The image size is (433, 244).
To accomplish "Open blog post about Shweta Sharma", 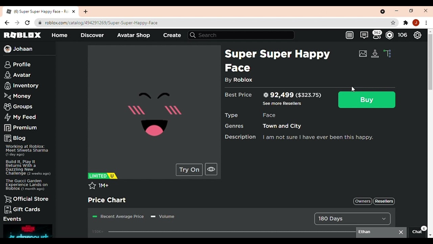I will click(27, 150).
